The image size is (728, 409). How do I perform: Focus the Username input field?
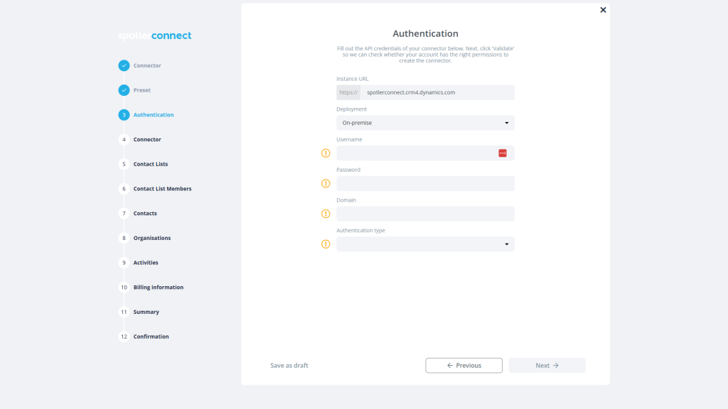click(x=425, y=153)
